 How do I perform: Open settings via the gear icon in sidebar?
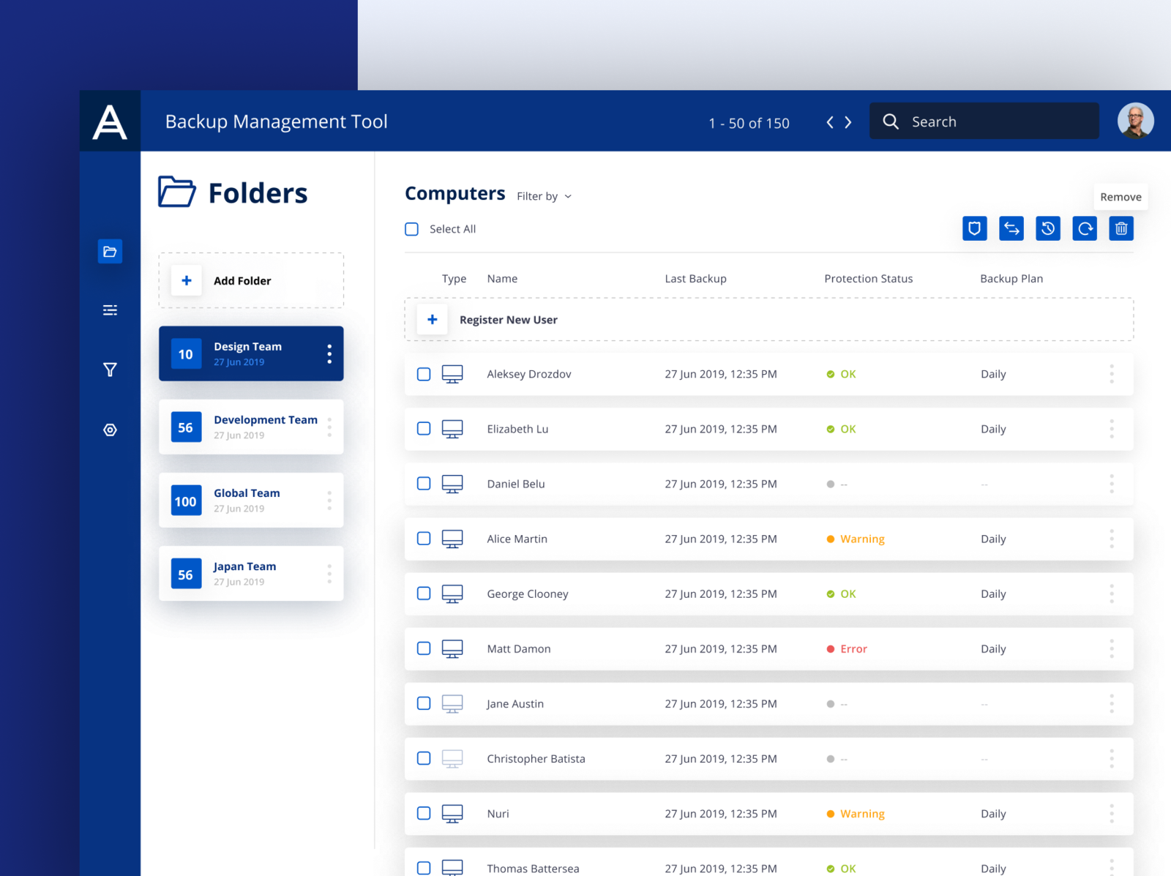(110, 430)
